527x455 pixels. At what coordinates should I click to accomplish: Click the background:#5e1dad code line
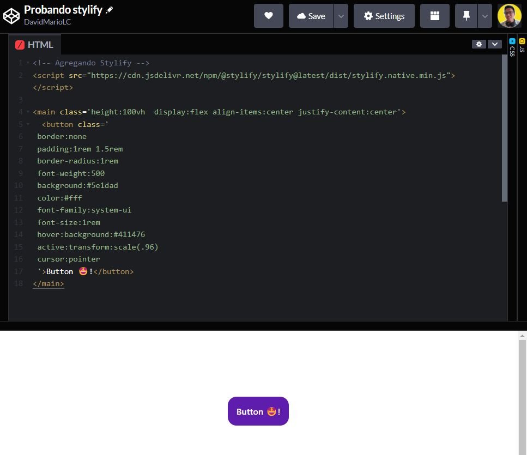point(77,185)
